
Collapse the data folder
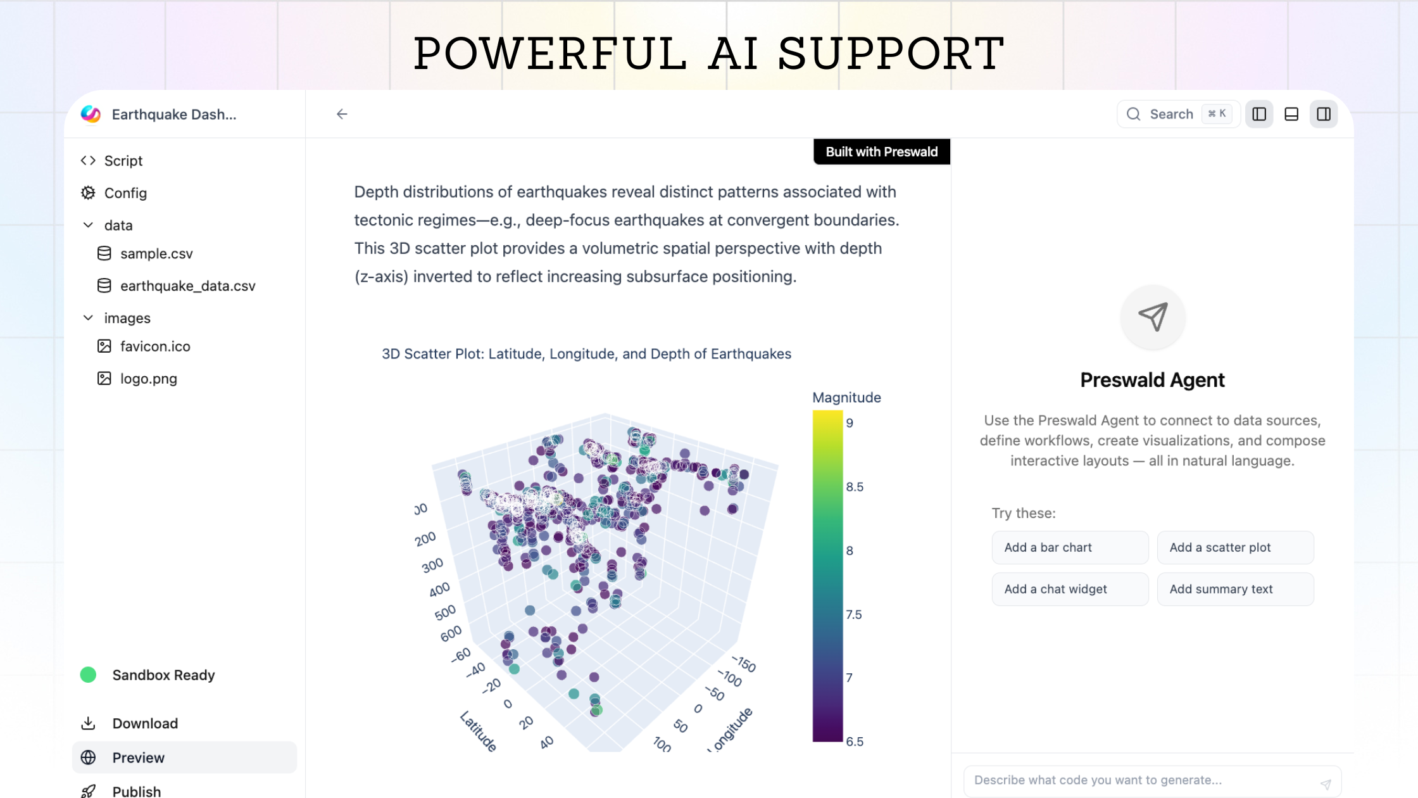(x=89, y=225)
